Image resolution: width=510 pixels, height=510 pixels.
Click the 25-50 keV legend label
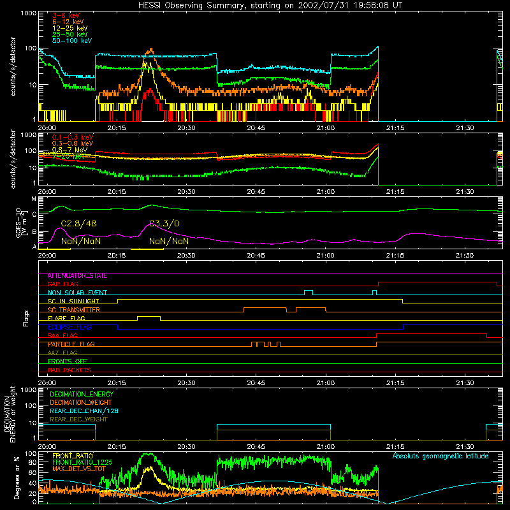point(70,34)
